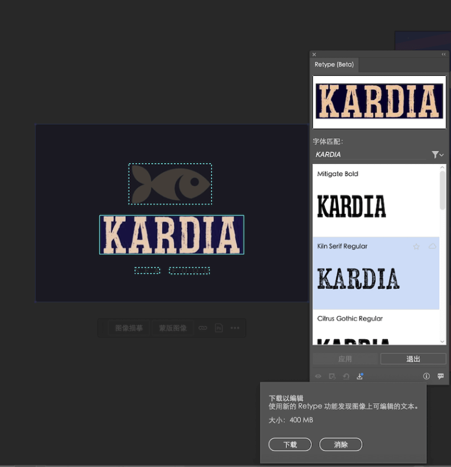Image resolution: width=451 pixels, height=467 pixels.
Task: Click the Photoshop file icon in contextual bar
Action: 219,328
